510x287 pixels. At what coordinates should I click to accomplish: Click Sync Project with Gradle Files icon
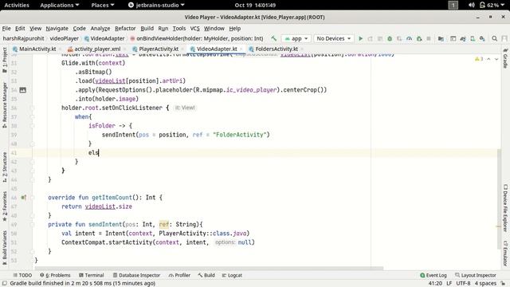click(x=463, y=38)
